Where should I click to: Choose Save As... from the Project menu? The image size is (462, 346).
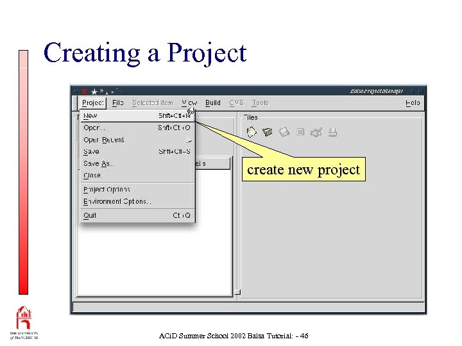tap(137, 163)
